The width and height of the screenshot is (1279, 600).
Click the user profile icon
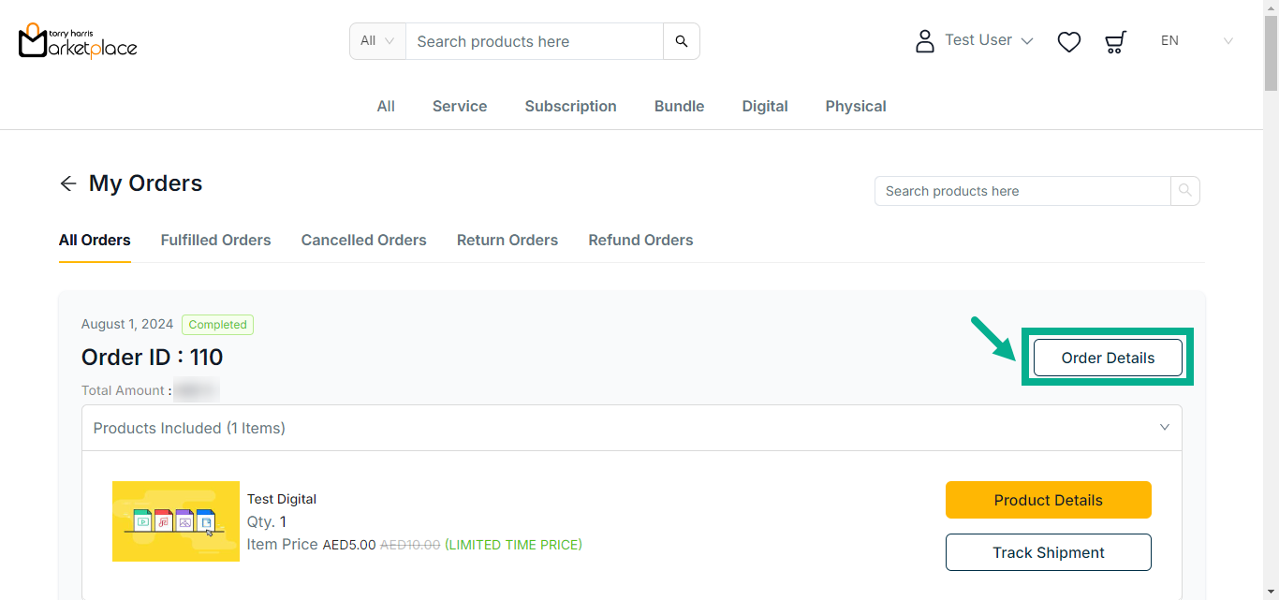(x=924, y=41)
